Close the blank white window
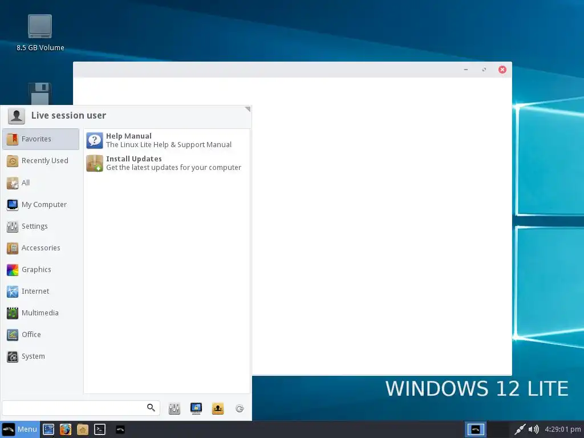The height and width of the screenshot is (438, 584). coord(502,70)
